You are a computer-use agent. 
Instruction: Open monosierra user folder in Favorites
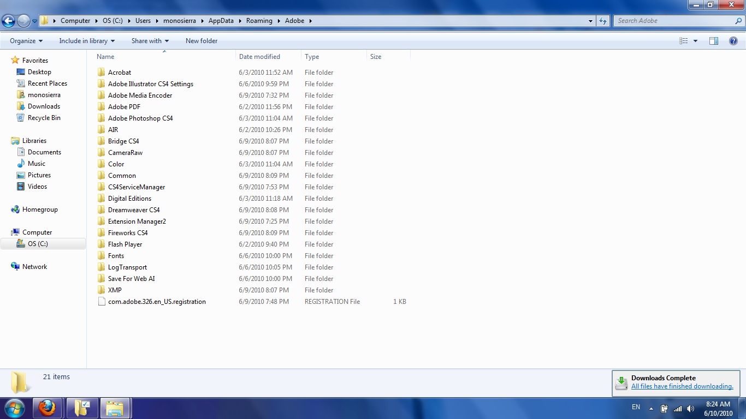(x=44, y=95)
